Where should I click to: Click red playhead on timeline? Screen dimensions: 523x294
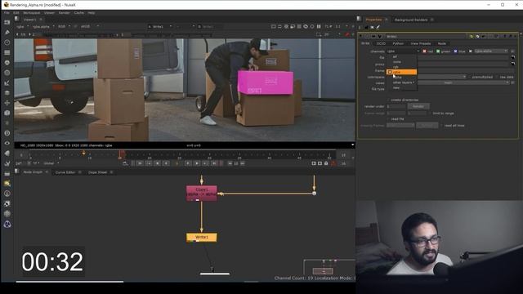[x=122, y=154]
